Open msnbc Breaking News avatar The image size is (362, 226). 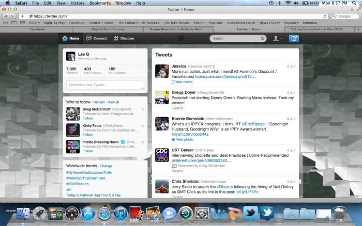pos(73,147)
